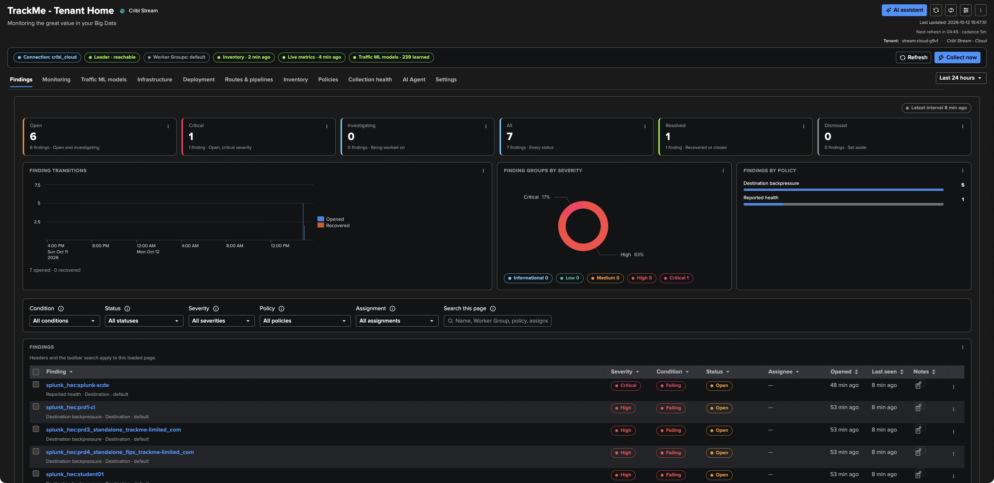This screenshot has height=483, width=994.
Task: Click the info icon next to Condition
Action: click(x=61, y=308)
